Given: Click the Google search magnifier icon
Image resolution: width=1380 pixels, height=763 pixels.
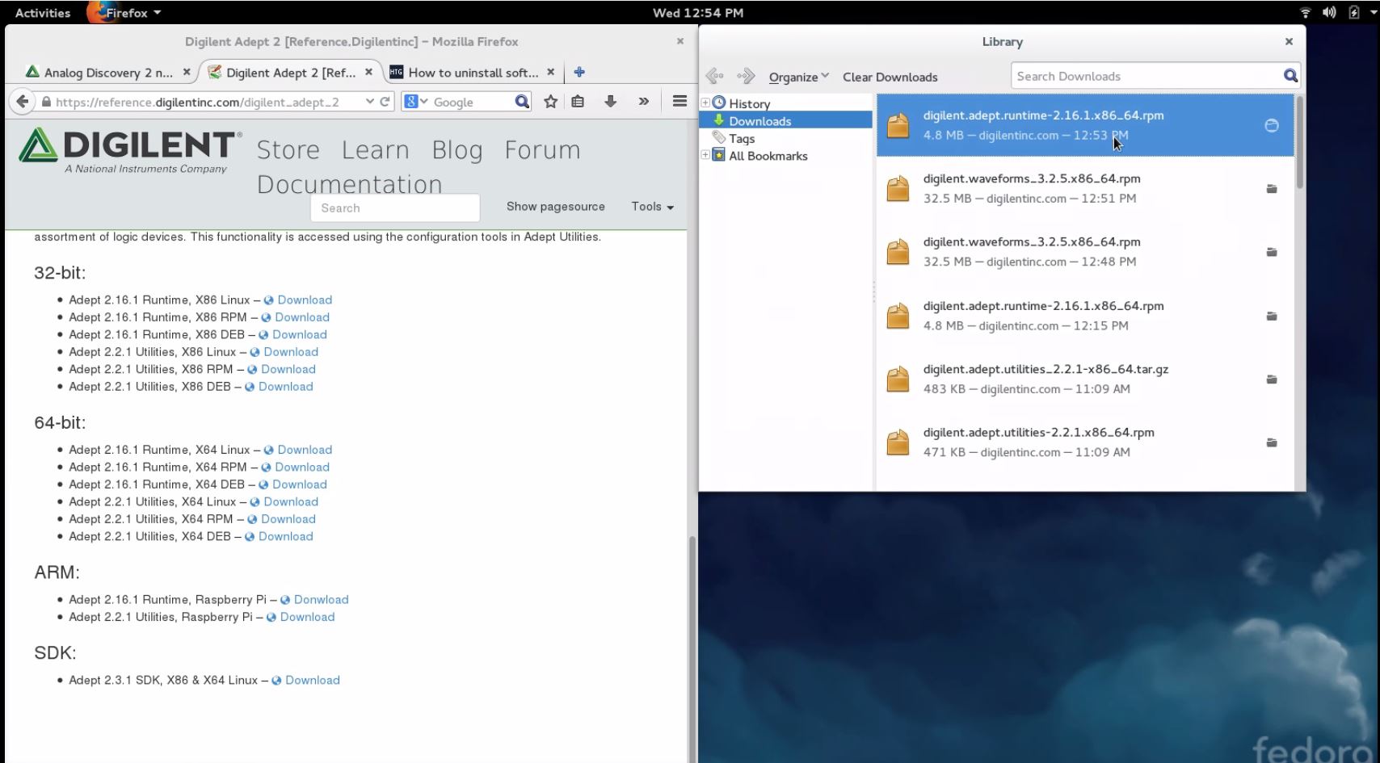Looking at the screenshot, I should point(522,102).
